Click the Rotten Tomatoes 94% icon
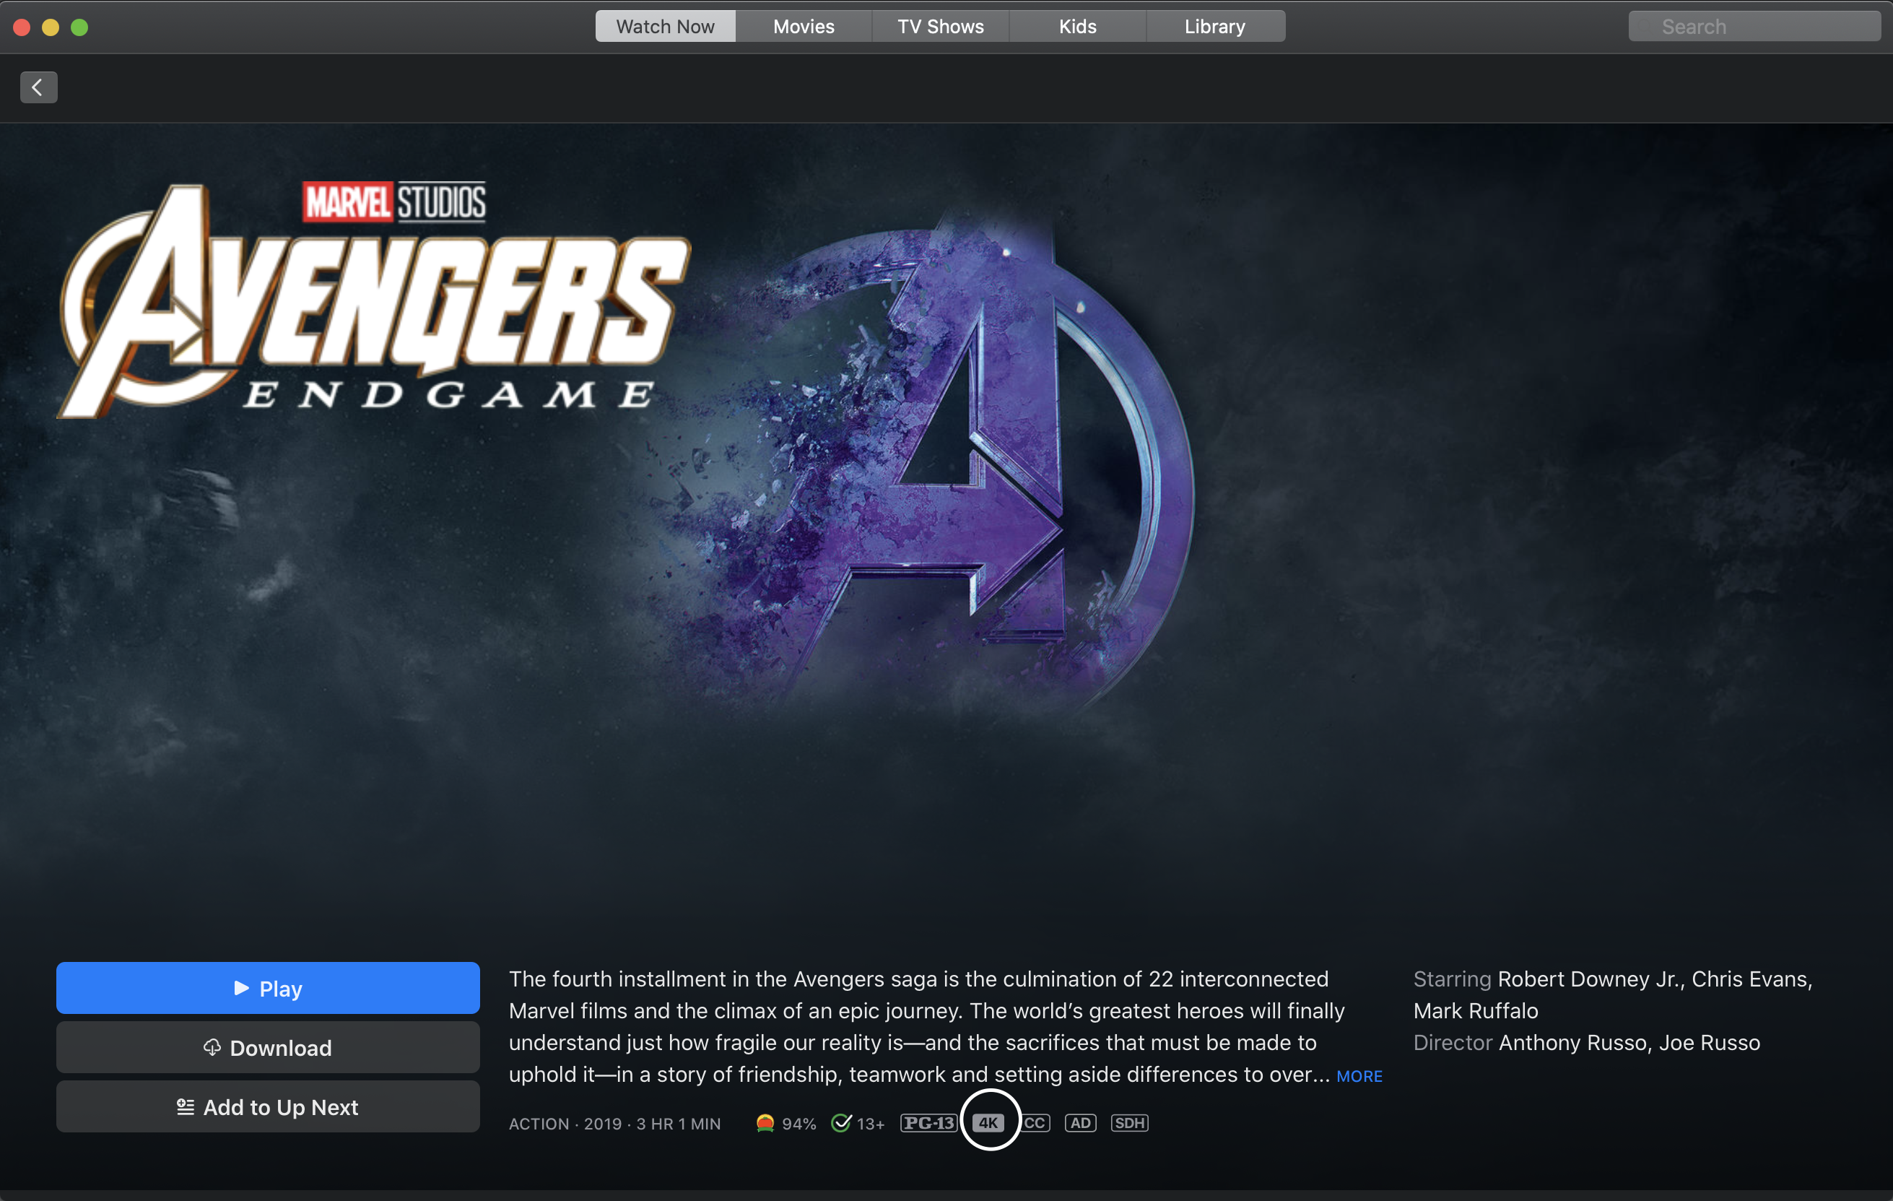The width and height of the screenshot is (1893, 1201). [765, 1122]
